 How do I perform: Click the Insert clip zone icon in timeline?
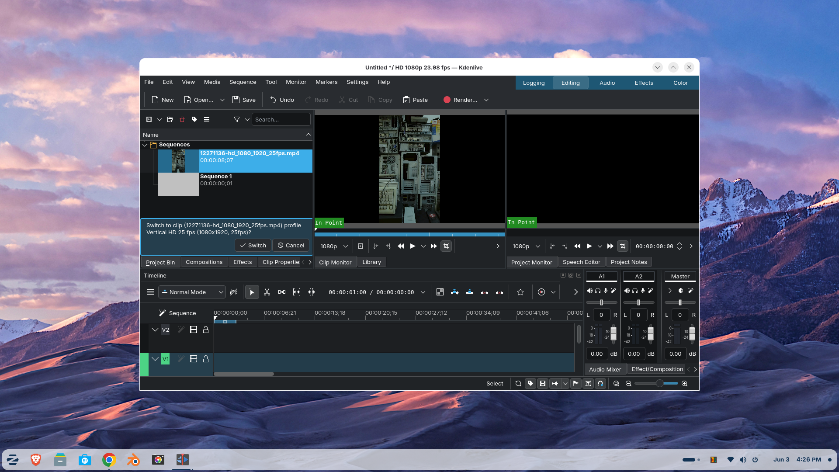455,292
